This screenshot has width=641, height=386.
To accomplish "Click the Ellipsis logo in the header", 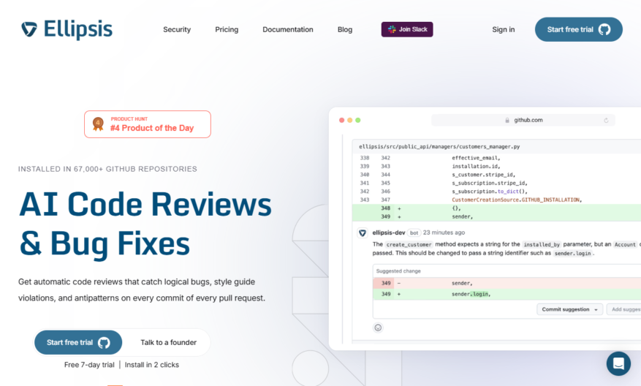I will coord(67,29).
